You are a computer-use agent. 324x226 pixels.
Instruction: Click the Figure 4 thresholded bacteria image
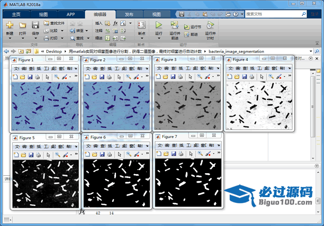[259, 106]
